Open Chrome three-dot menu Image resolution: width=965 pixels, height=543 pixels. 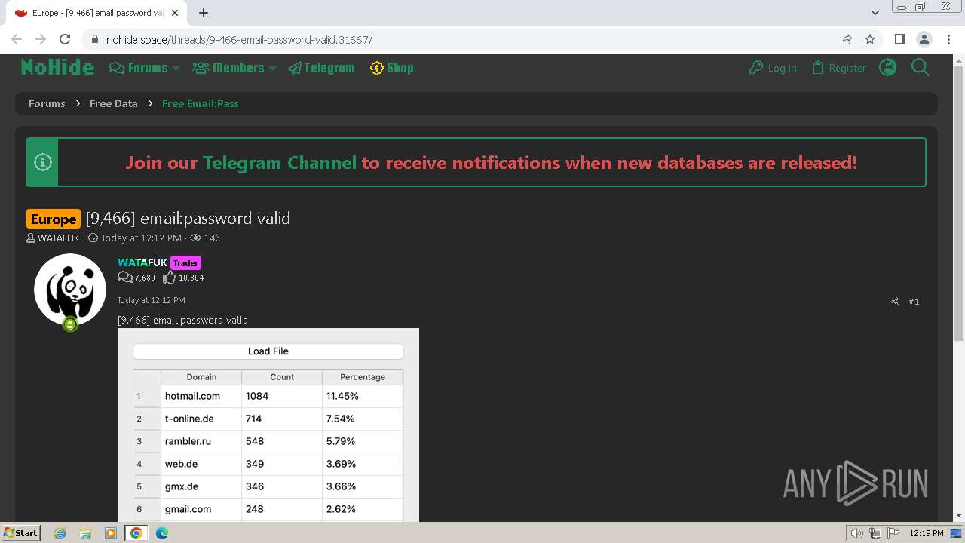coord(948,39)
